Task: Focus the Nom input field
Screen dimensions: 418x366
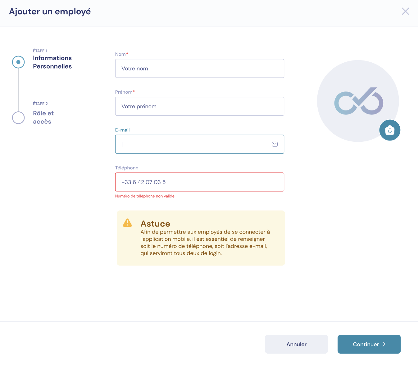Action: click(x=200, y=68)
